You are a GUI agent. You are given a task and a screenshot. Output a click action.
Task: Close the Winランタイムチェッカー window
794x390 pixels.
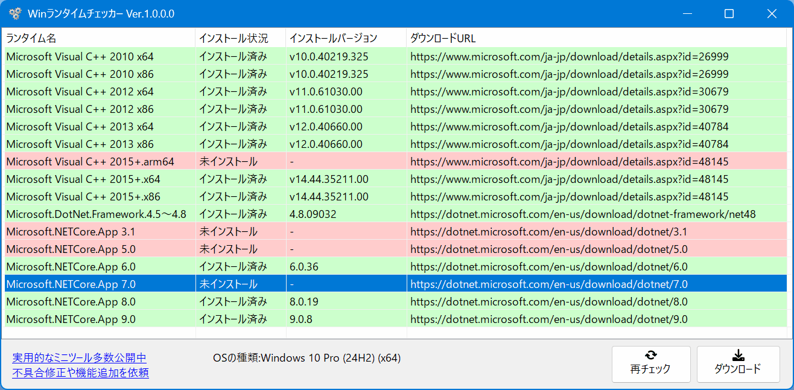click(x=772, y=13)
